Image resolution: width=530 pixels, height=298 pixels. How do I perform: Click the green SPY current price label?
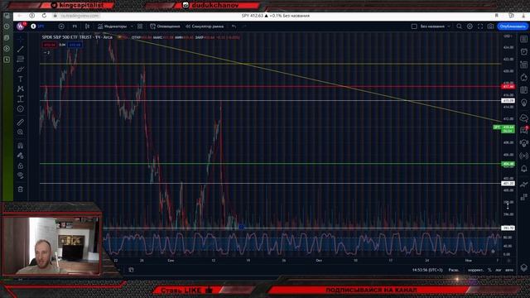tap(504, 129)
